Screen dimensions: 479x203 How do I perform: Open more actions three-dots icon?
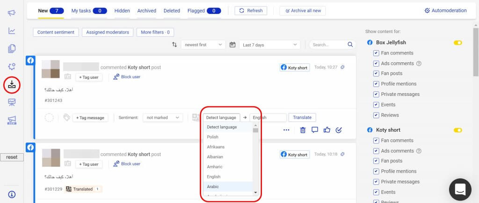(x=286, y=130)
